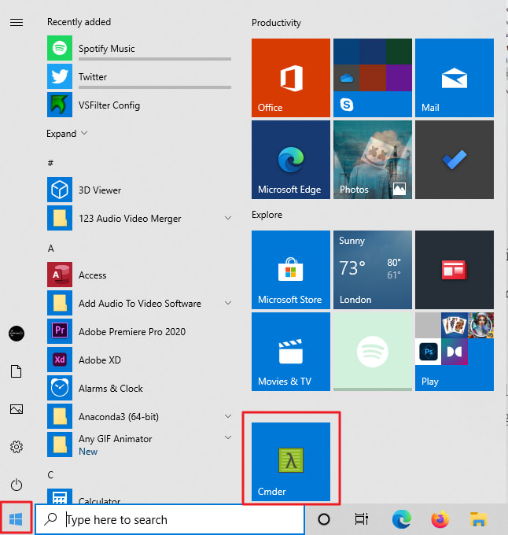Open the London weather tile
Viewport: 508px width, 535px height.
pos(373,270)
